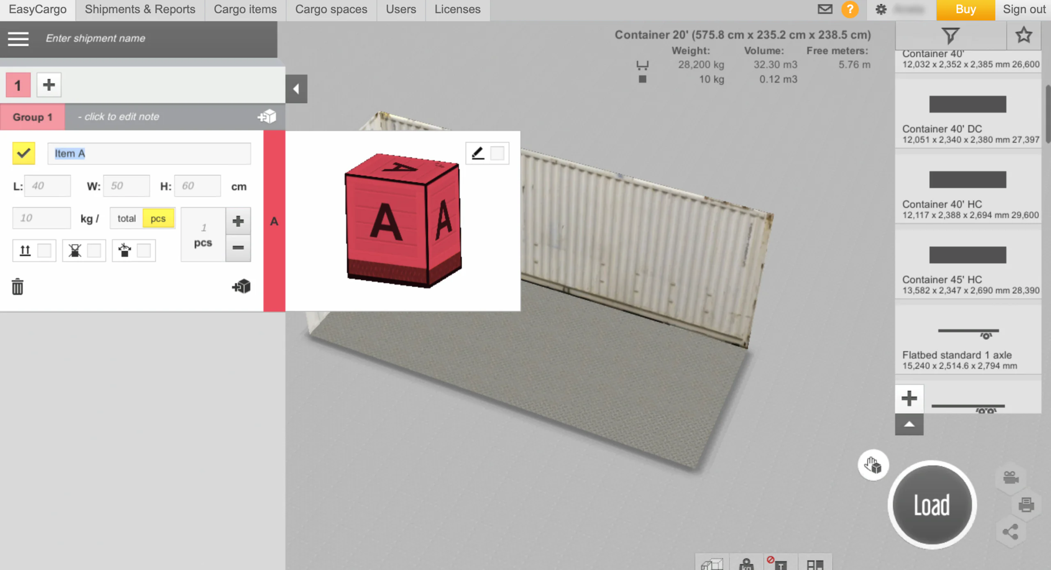Switch weight mode from total to pcs
This screenshot has height=570, width=1051.
coord(158,218)
